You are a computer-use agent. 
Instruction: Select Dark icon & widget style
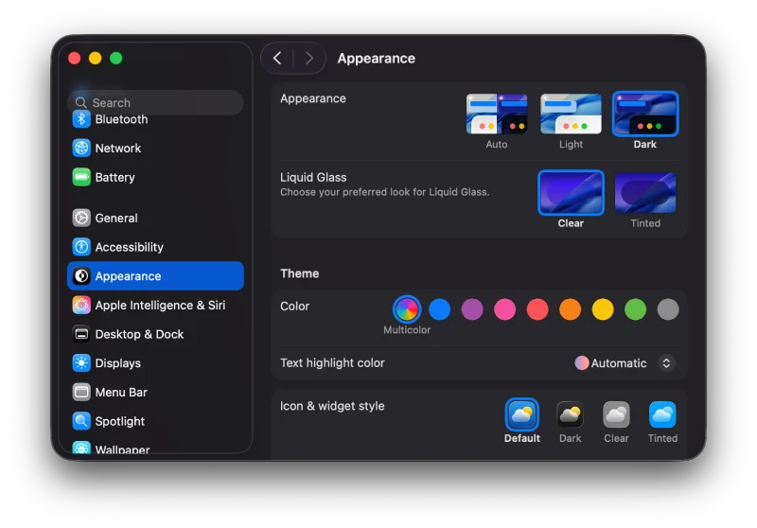[570, 415]
